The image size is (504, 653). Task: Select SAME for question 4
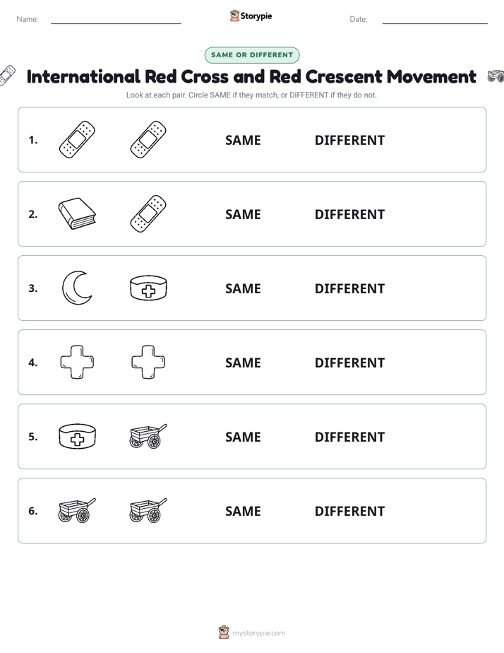pyautogui.click(x=243, y=363)
